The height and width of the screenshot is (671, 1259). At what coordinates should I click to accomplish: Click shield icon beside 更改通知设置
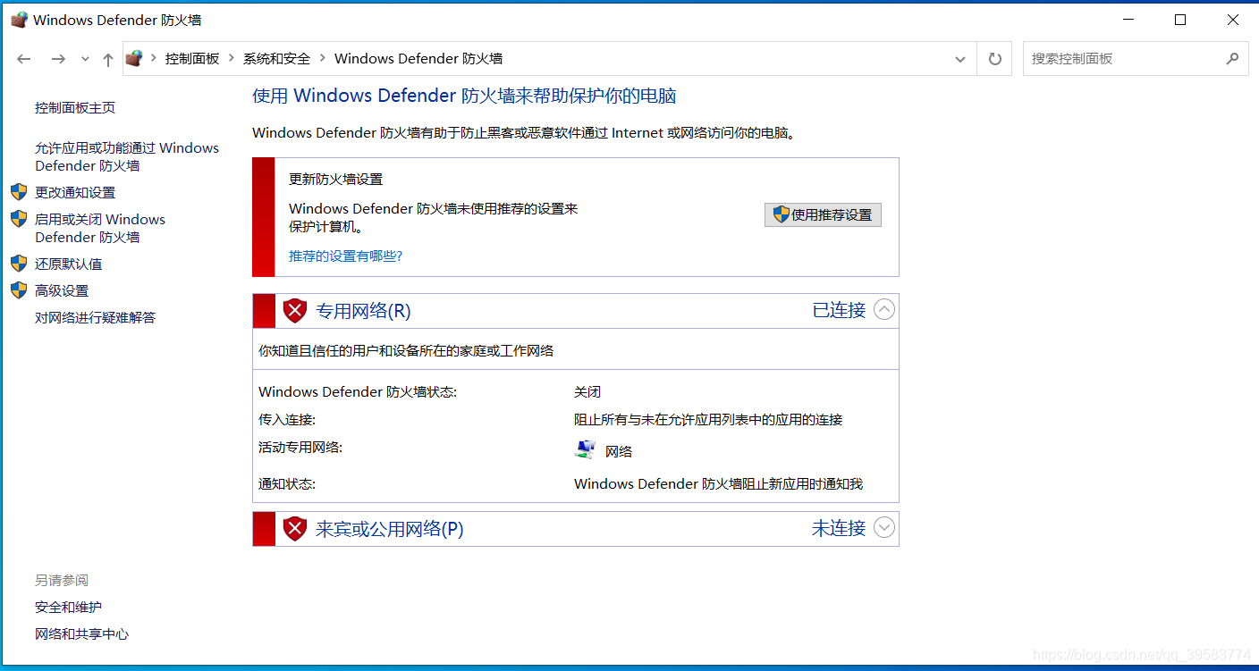tap(19, 192)
